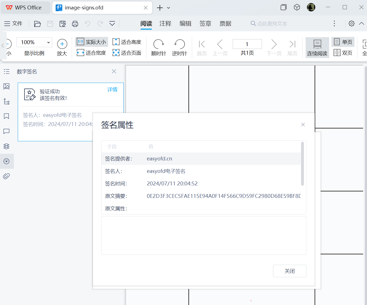Switch to the 票据 tab
367x305 pixels.
click(225, 24)
